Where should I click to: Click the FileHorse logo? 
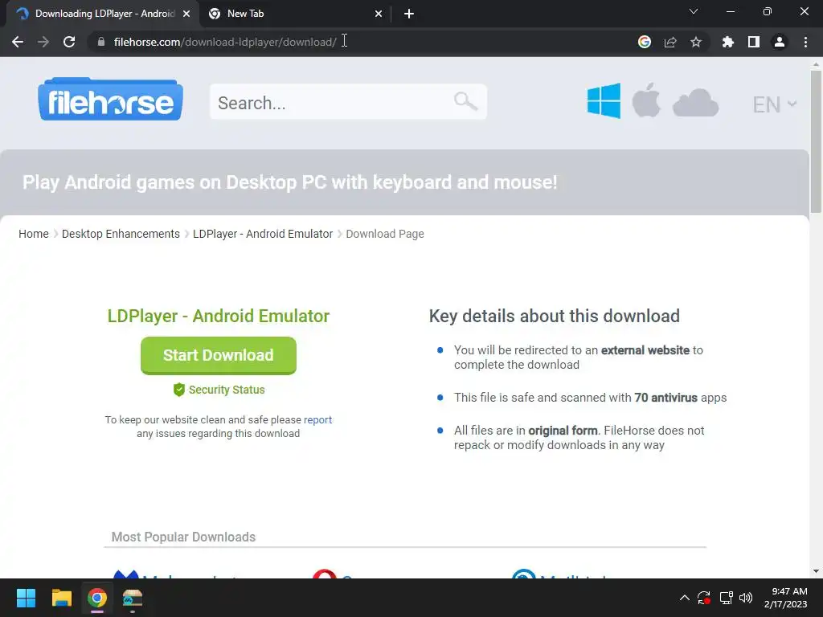tap(110, 100)
